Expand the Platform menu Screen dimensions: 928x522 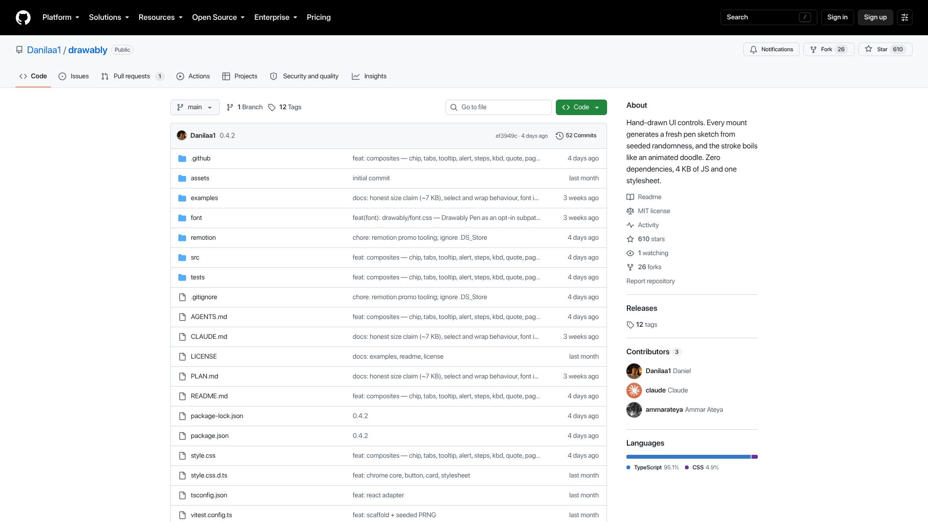61,17
